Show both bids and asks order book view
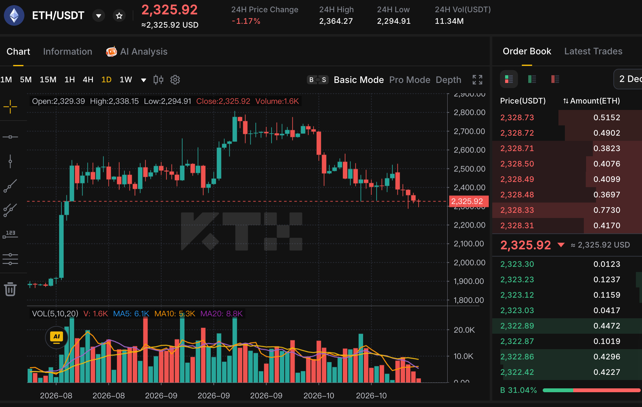This screenshot has height=407, width=642. 509,79
